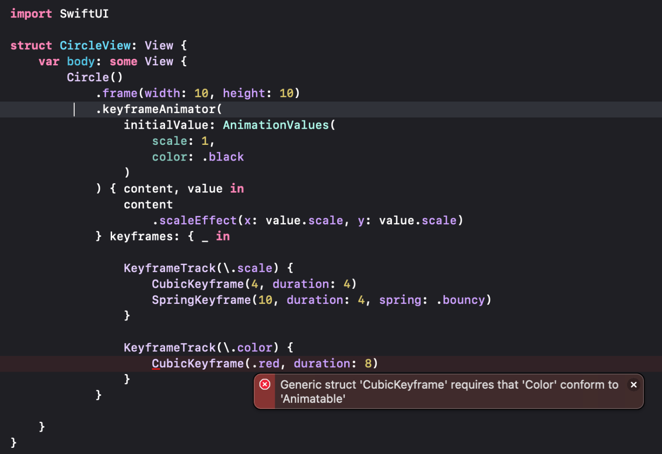
Task: Click the '.red' color value
Action: pyautogui.click(x=265, y=364)
